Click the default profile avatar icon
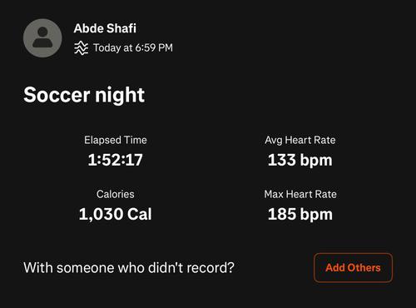The image size is (416, 308). (42, 38)
